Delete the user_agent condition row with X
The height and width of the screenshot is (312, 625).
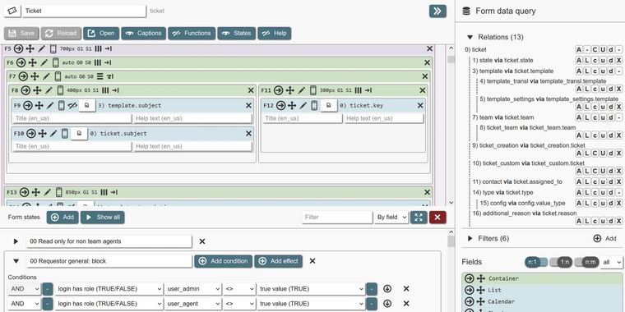point(406,303)
